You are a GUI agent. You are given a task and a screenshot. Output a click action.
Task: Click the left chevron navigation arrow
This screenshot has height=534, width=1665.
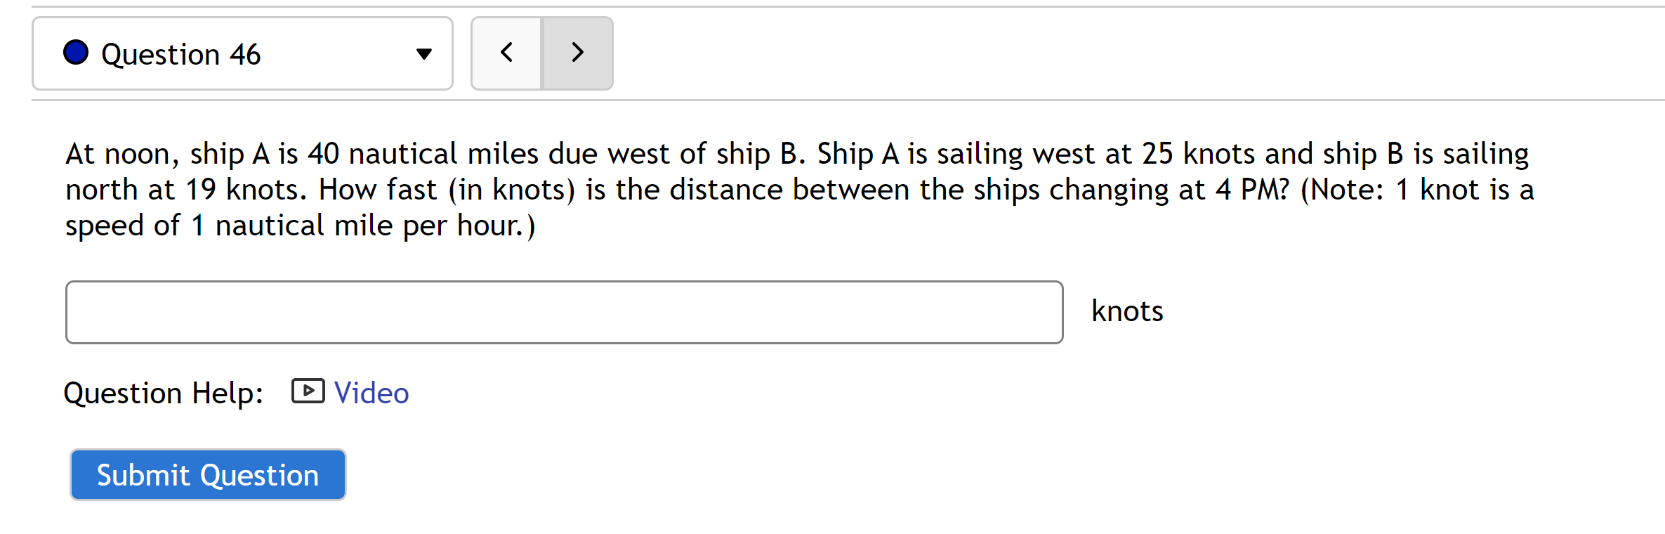506,53
